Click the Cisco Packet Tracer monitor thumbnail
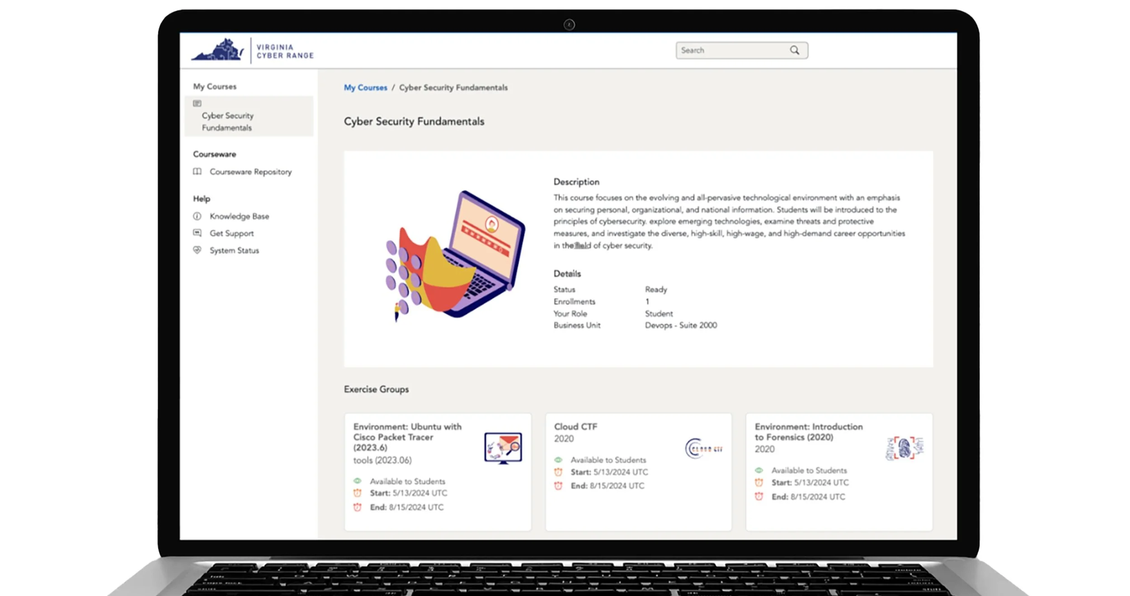 [503, 448]
